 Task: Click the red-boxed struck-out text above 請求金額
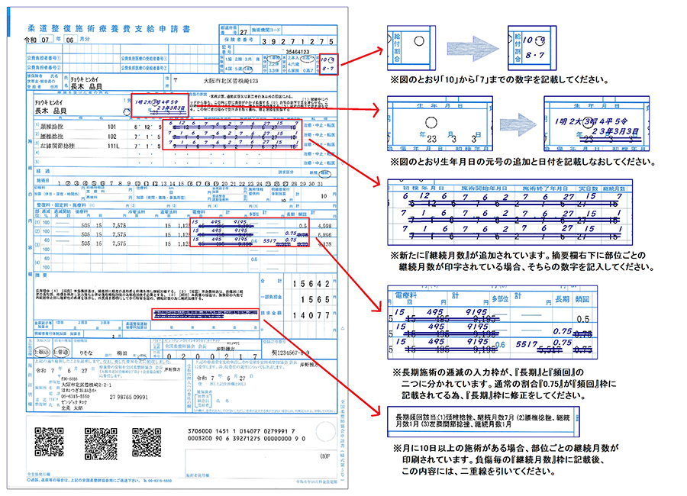[200, 313]
